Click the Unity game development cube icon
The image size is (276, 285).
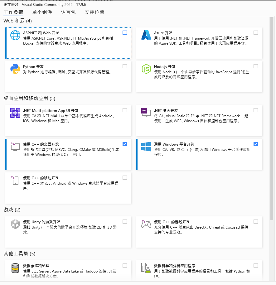click(x=15, y=224)
